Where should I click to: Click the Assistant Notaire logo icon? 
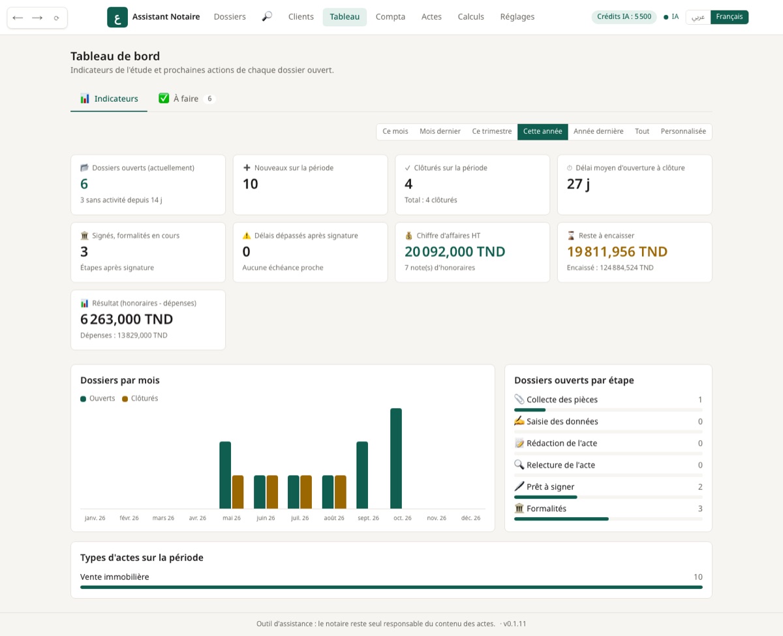point(117,17)
